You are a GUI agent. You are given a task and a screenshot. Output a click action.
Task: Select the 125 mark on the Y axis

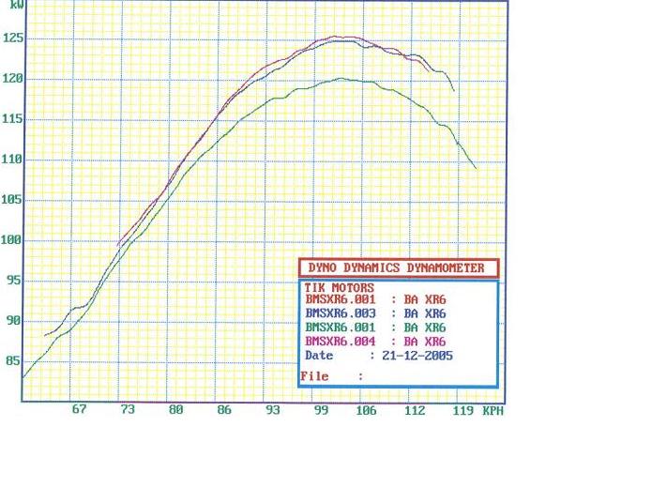tap(11, 38)
